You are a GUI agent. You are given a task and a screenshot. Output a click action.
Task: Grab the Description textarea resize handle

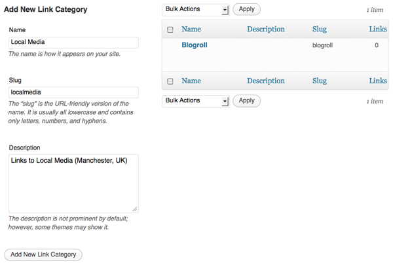point(135,209)
